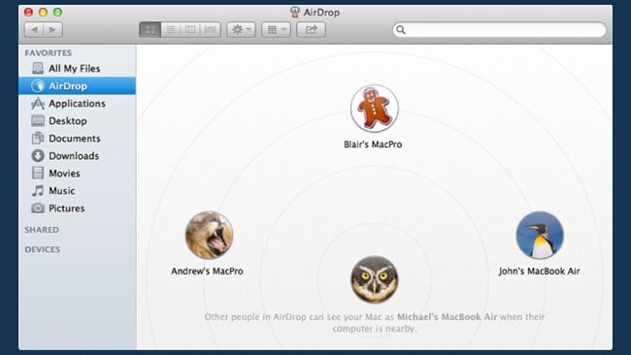Click the Andrew's MacPro label
The height and width of the screenshot is (355, 631).
pos(207,272)
